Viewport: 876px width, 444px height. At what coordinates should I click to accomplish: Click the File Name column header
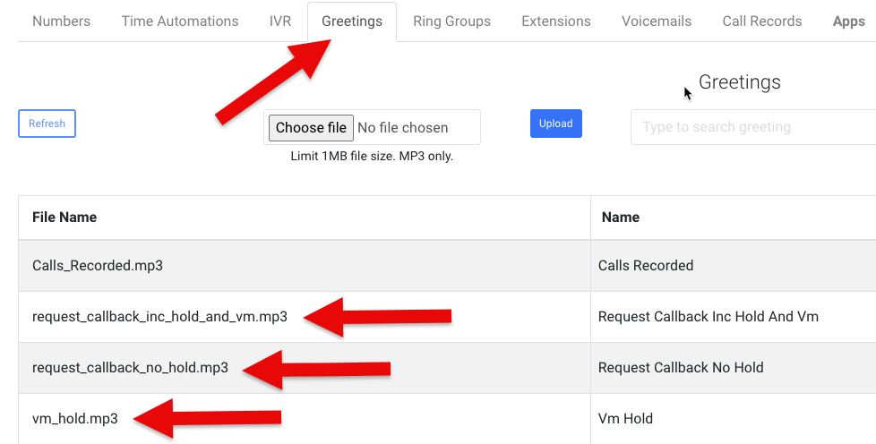click(64, 218)
